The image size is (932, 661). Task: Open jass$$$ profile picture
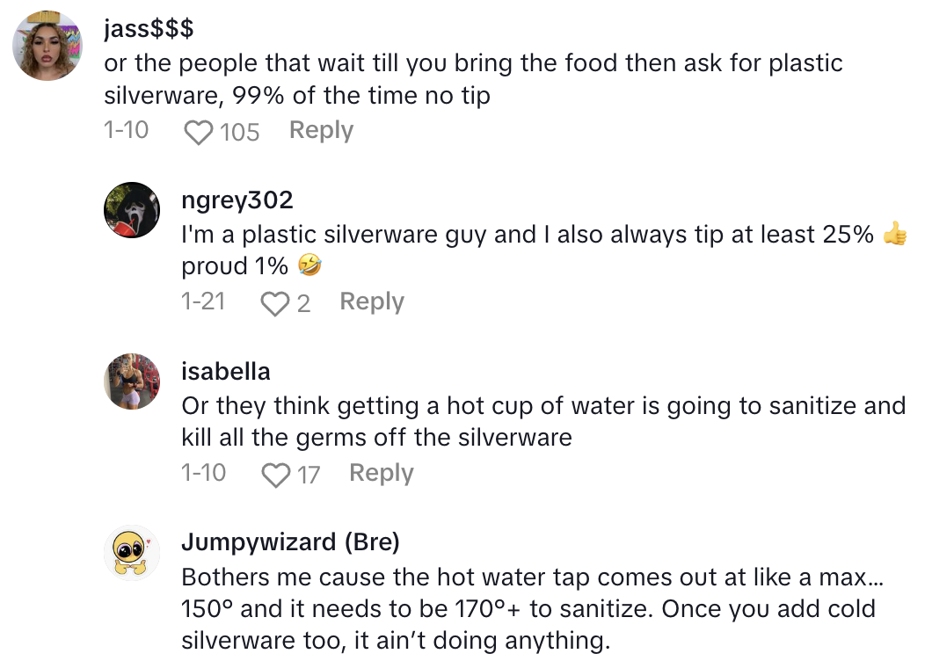coord(47,47)
